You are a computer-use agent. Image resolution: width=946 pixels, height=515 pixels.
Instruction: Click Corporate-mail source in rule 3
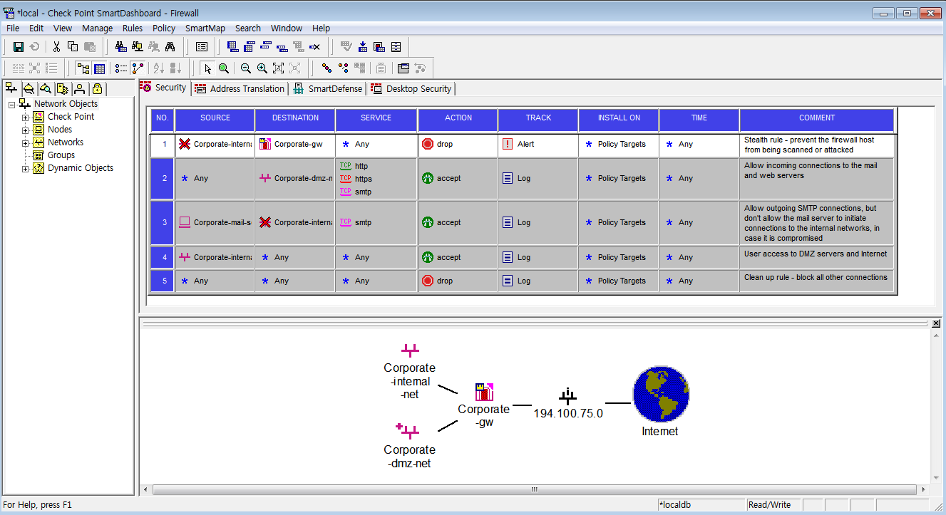point(215,223)
